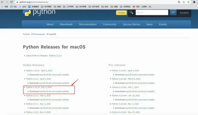Open the News menu
The image size is (198, 115).
tap(149, 24)
